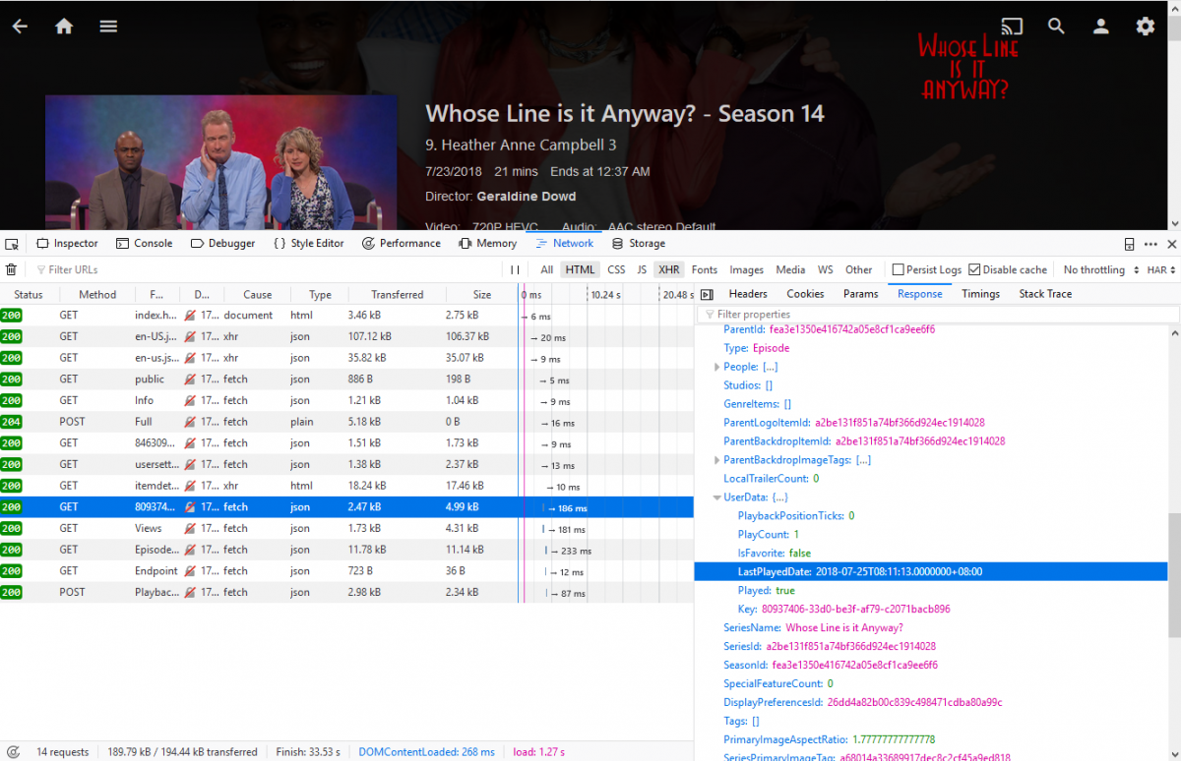The image size is (1181, 761).
Task: Open the network performance analysis icon
Action: (x=11, y=752)
